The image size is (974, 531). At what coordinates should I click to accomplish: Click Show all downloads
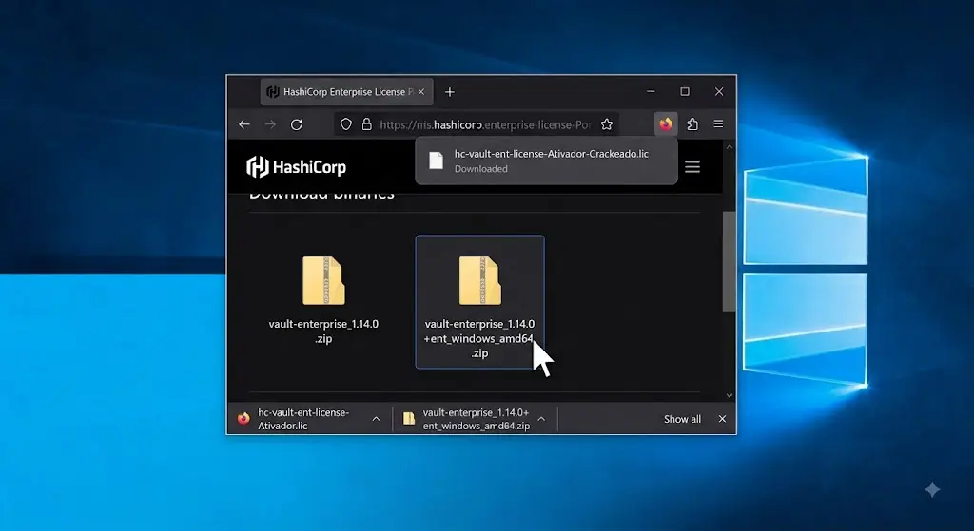(682, 419)
